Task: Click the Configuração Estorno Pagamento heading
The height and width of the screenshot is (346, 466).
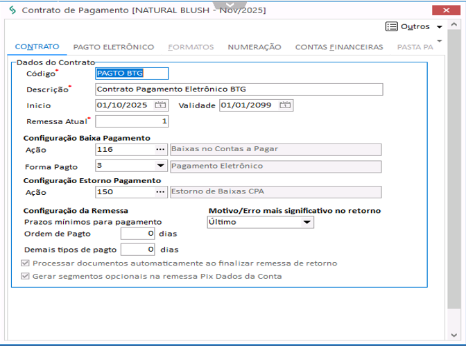Action: click(x=92, y=181)
